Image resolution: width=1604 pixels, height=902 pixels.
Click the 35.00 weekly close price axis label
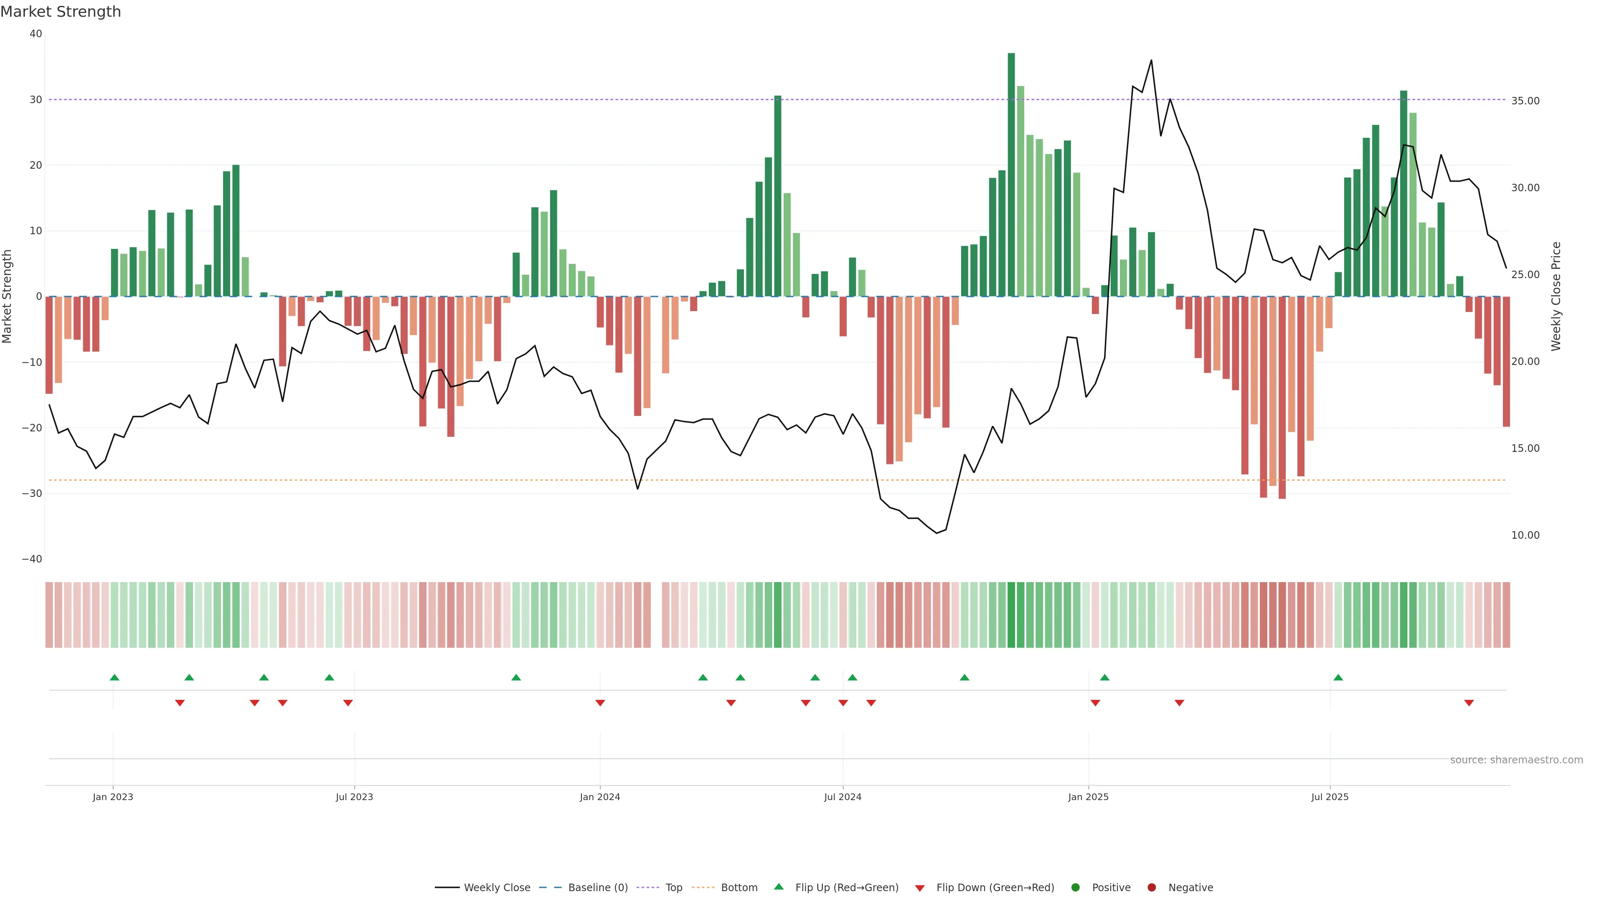pos(1525,101)
